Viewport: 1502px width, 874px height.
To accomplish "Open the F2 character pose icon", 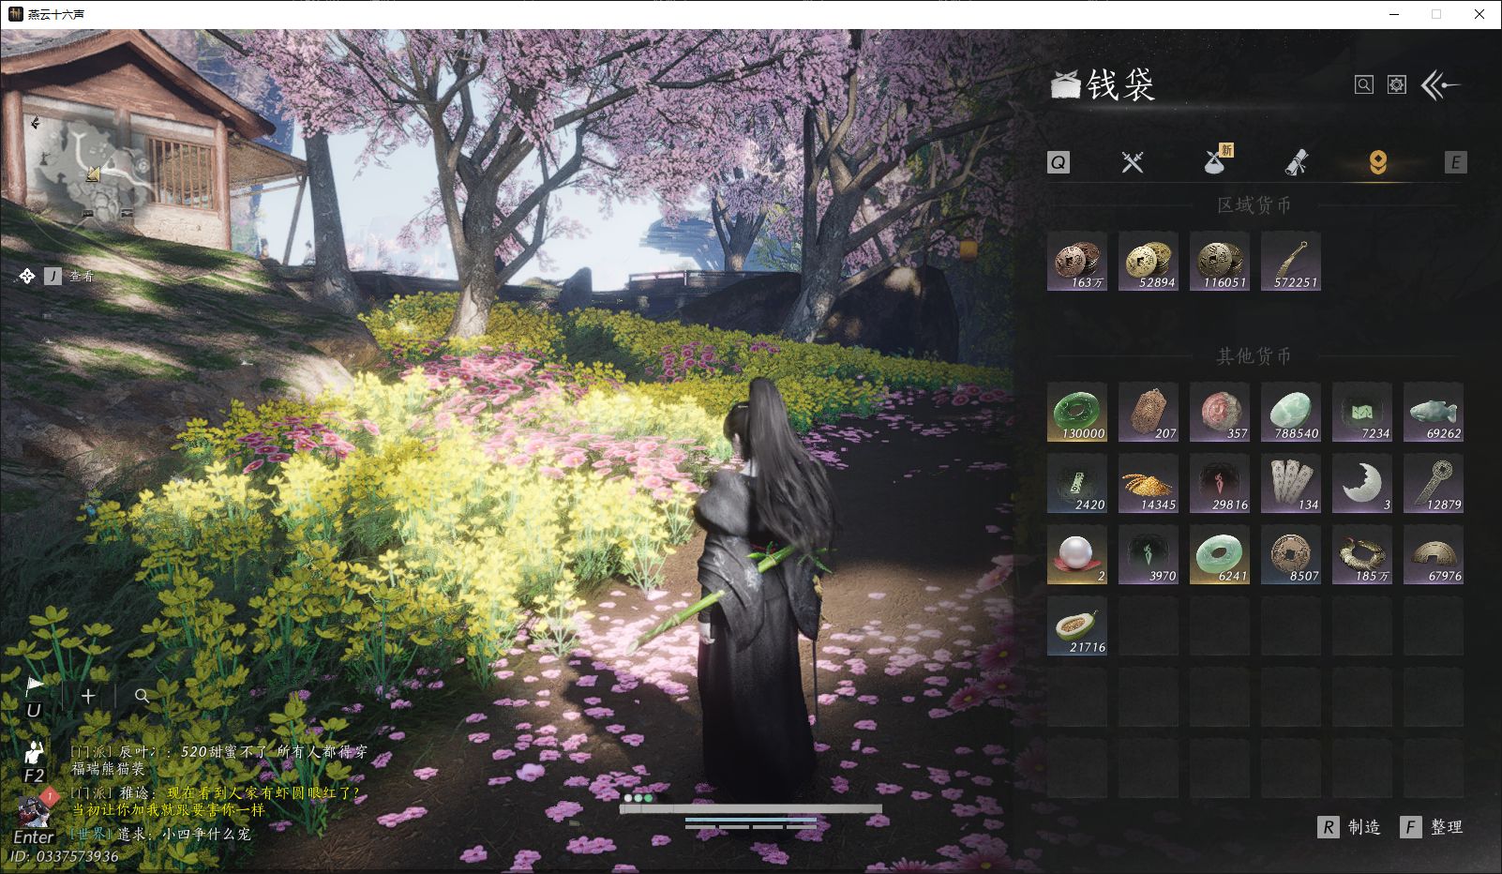I will coord(35,752).
